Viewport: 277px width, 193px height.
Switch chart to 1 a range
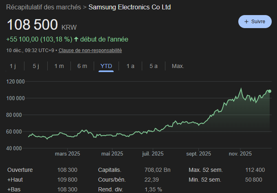(130, 66)
